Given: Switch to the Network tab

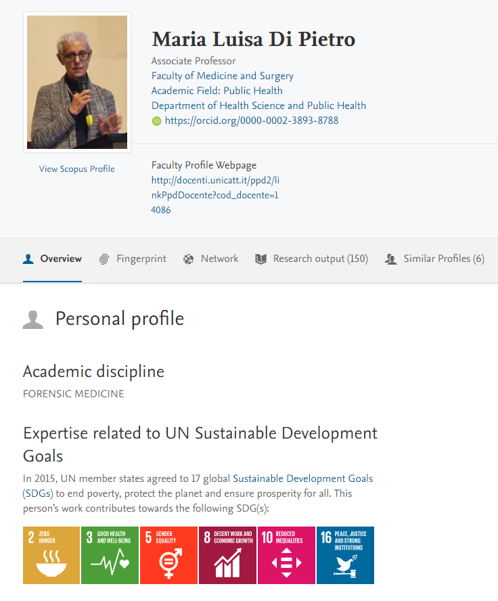Looking at the screenshot, I should (x=210, y=259).
